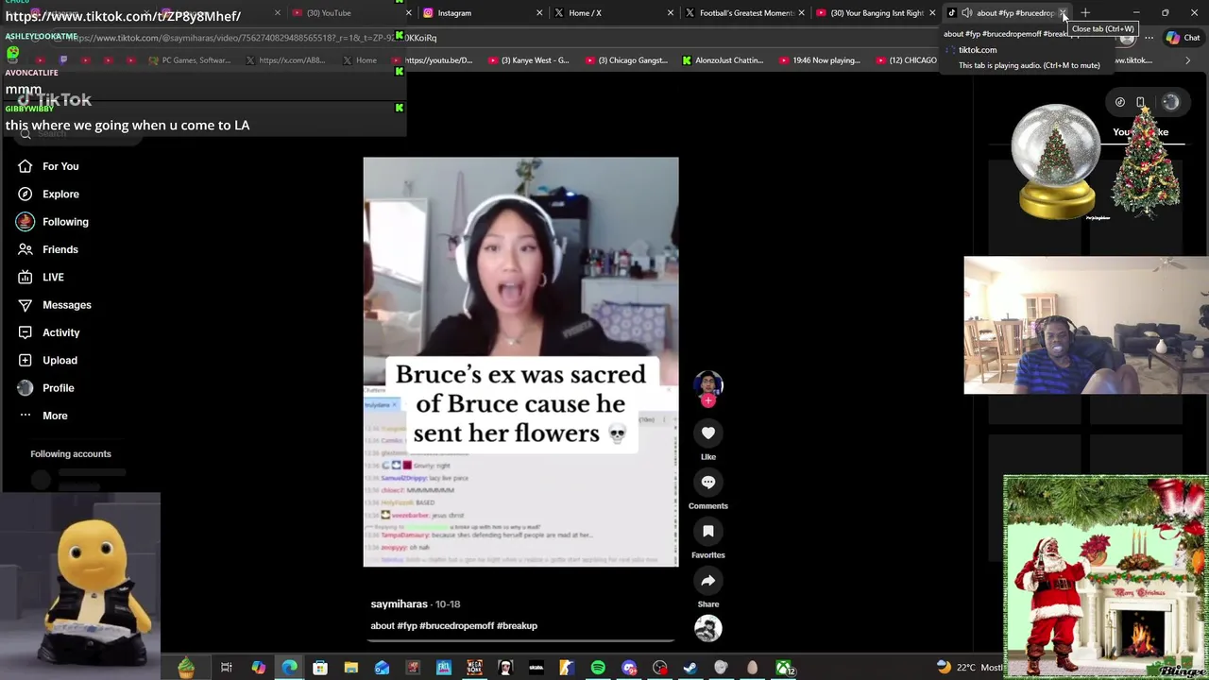The image size is (1209, 680).
Task: Close the Football's Greatest Moments tab
Action: (x=801, y=13)
